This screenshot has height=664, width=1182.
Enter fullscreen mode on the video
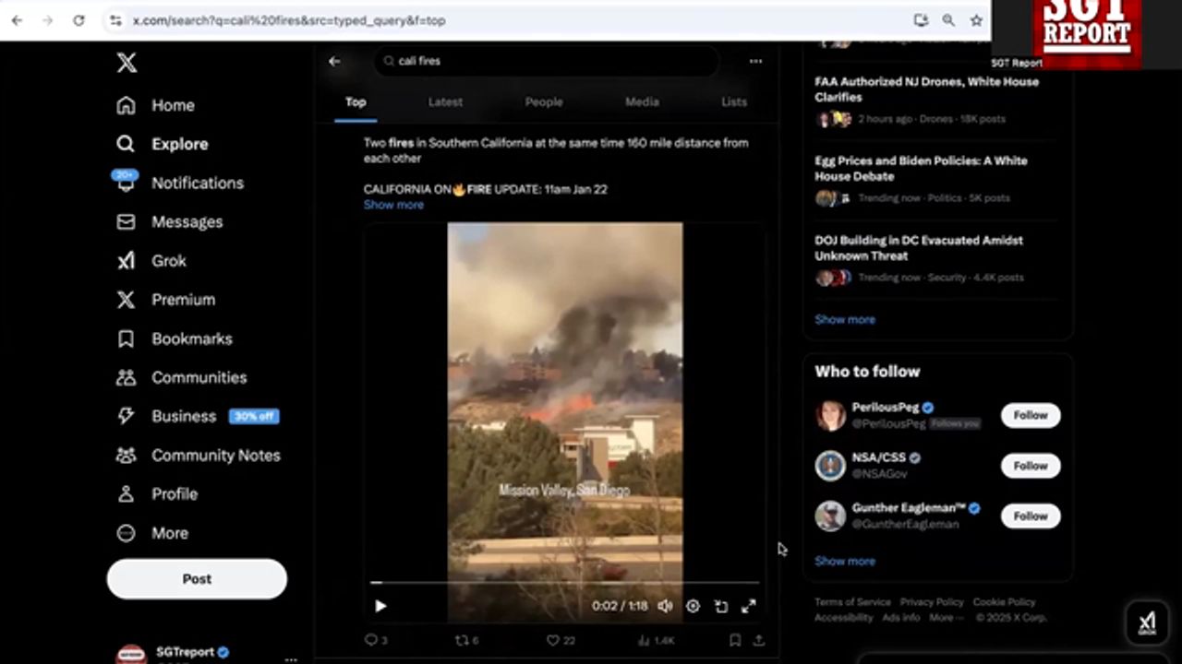749,606
